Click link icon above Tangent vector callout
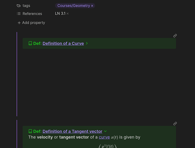The image size is (195, 148). [x=175, y=124]
